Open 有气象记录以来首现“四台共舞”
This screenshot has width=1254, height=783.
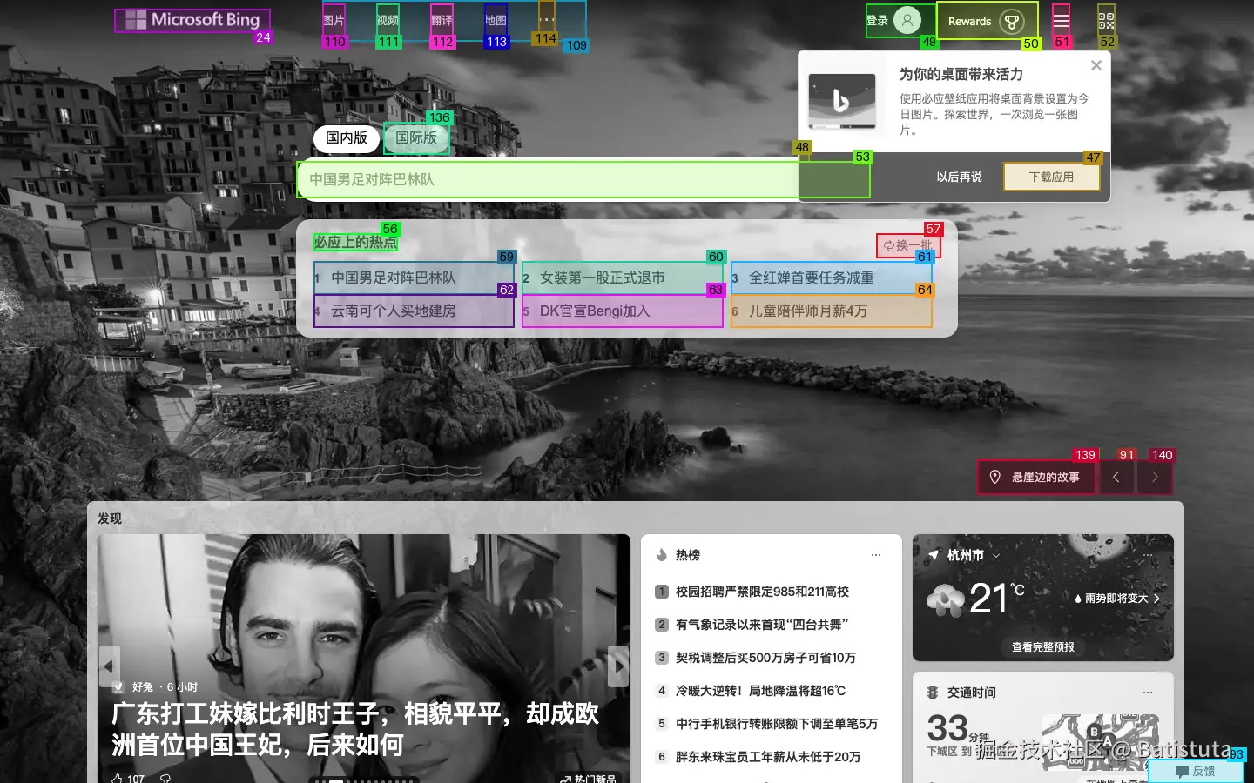pos(762,625)
